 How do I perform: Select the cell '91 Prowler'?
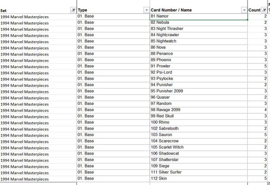[x=199, y=66]
